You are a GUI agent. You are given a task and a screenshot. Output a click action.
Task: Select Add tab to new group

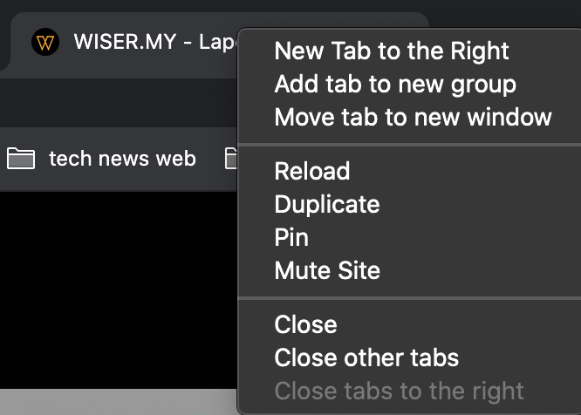[395, 84]
